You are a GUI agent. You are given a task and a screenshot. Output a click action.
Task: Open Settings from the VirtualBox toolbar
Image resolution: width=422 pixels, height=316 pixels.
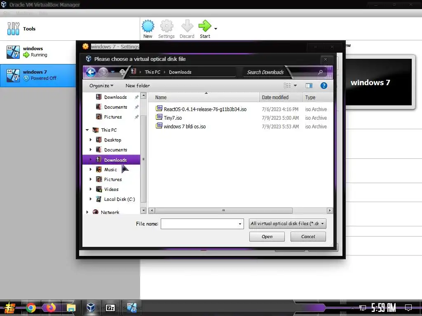[166, 29]
